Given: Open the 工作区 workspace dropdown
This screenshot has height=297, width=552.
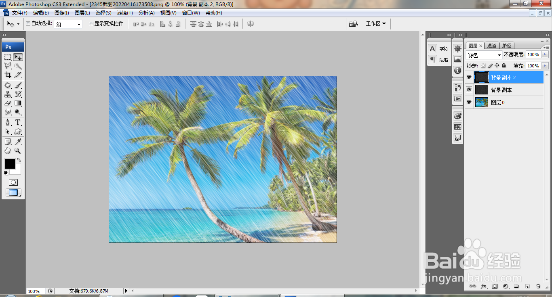Looking at the screenshot, I should coord(376,24).
